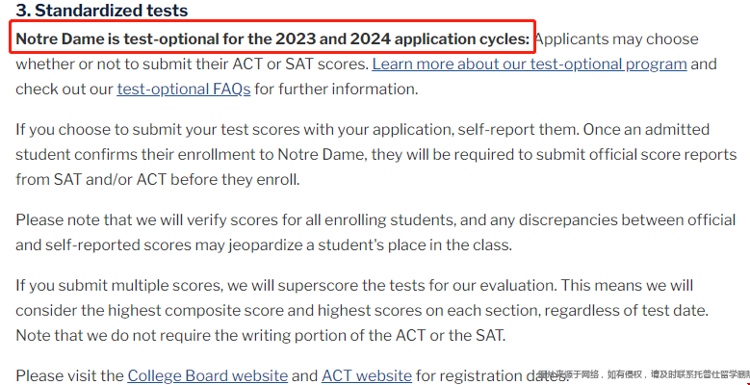The height and width of the screenshot is (385, 750).
Task: Click the words 'Please visit the' before College Board
Action: click(69, 376)
